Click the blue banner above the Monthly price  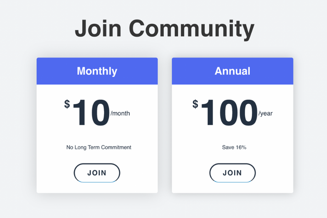click(x=97, y=71)
